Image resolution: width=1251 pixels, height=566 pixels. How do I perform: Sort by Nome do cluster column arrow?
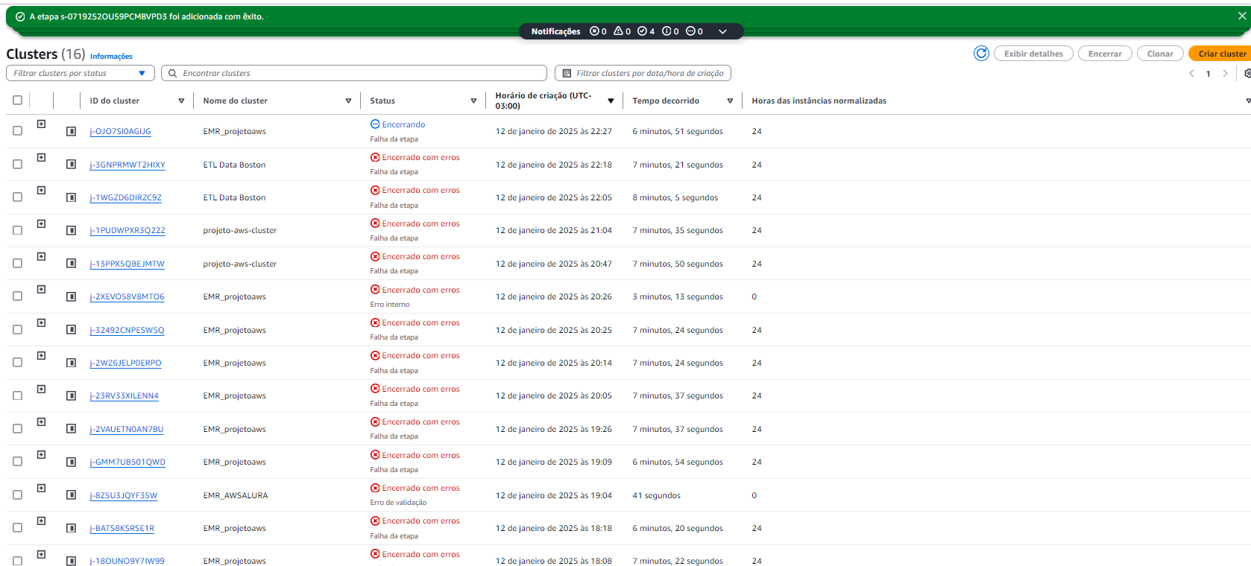[348, 101]
